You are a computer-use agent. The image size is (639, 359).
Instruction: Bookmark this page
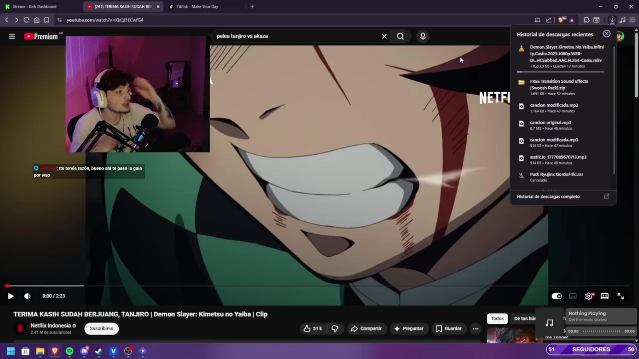pos(46,20)
